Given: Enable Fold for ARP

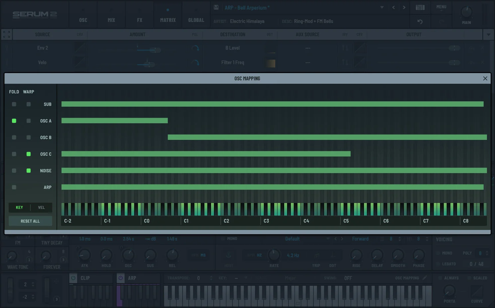Looking at the screenshot, I should pos(14,187).
